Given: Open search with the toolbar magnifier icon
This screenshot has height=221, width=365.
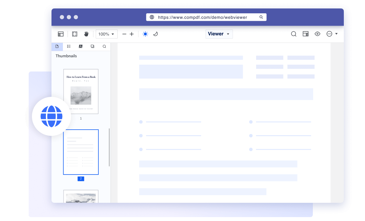Looking at the screenshot, I should tap(294, 34).
